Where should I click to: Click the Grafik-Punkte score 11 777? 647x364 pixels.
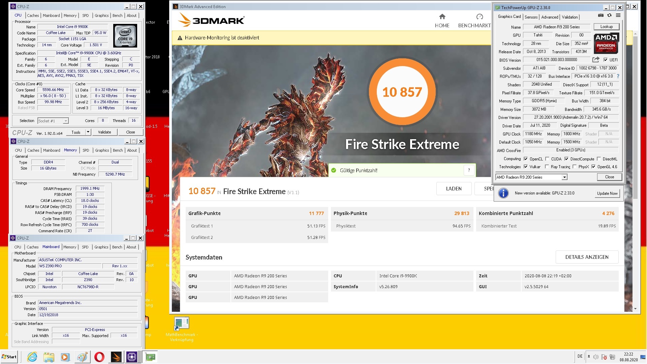[x=316, y=213]
